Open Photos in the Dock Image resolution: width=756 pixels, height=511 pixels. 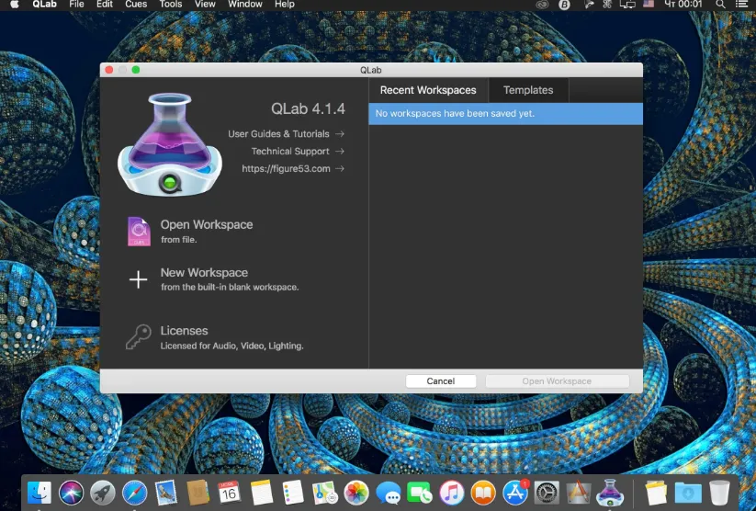click(x=356, y=493)
